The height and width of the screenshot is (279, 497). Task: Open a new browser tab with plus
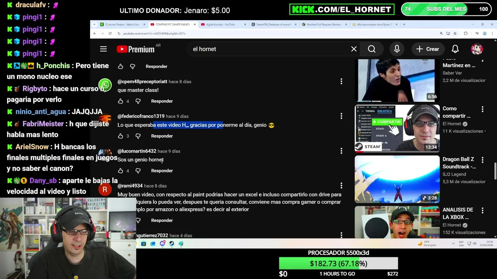[x=404, y=24]
